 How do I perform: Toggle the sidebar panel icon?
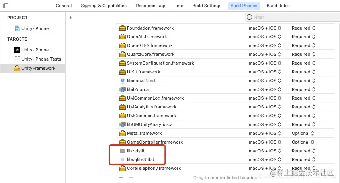pos(6,6)
